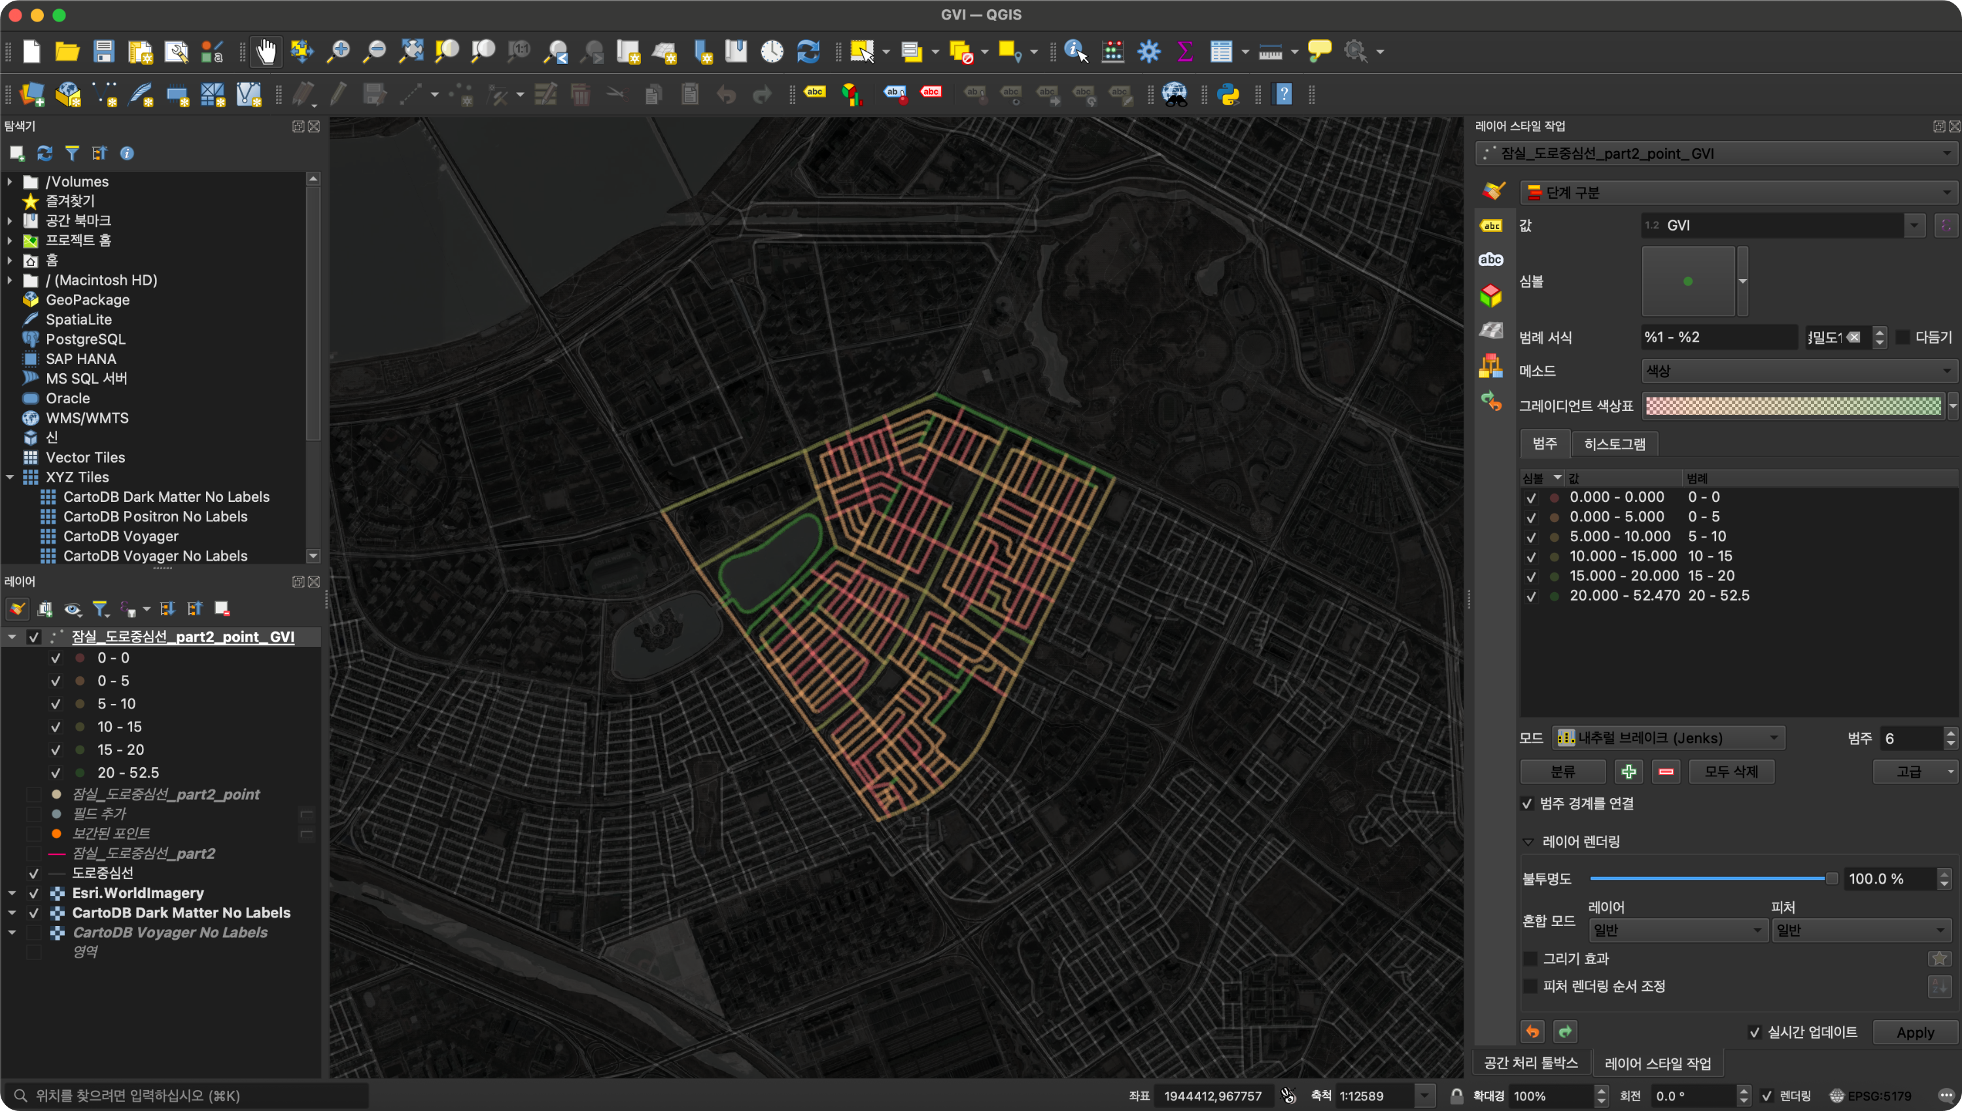
Task: Switch to the 히스토그램 tab
Action: [x=1614, y=444]
